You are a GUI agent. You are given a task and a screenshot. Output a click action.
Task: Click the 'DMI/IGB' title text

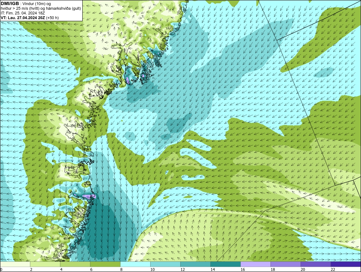10,4
